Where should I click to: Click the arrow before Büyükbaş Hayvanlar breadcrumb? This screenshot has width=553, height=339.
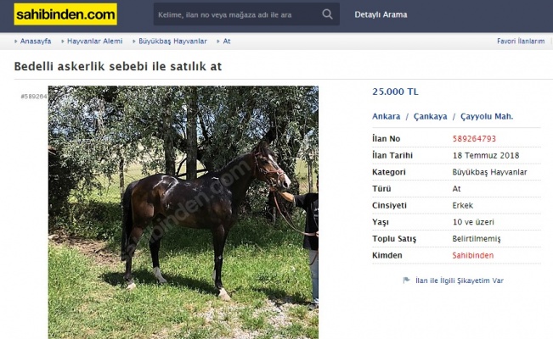[134, 42]
